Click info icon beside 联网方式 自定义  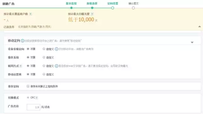click(57, 66)
